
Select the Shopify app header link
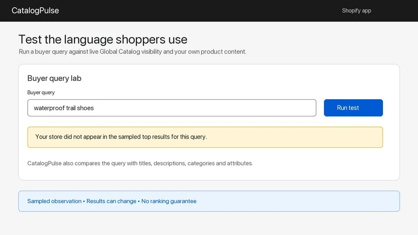(356, 10)
